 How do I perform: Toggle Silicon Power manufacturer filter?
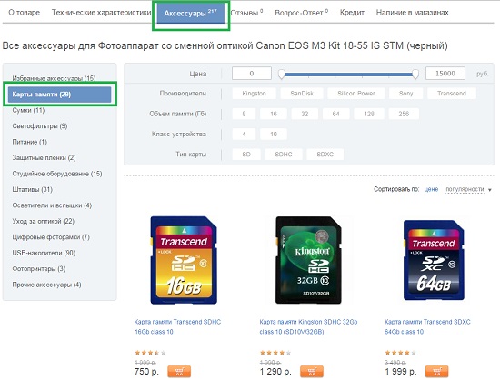click(356, 94)
